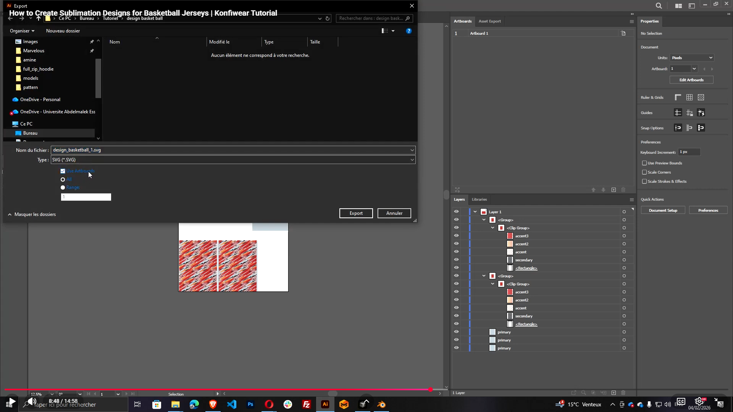
Task: Show the document grid icon
Action: click(689, 97)
